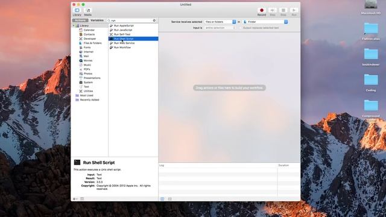Collapse the Library disclosure triangle
Viewport: 386px width, 217px height.
pyautogui.click(x=74, y=25)
